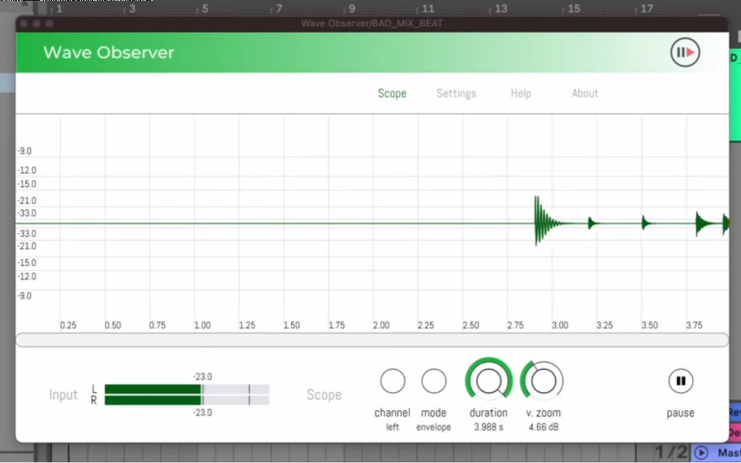Open the About tab
Viewport: 741px width, 463px height.
pyautogui.click(x=585, y=93)
